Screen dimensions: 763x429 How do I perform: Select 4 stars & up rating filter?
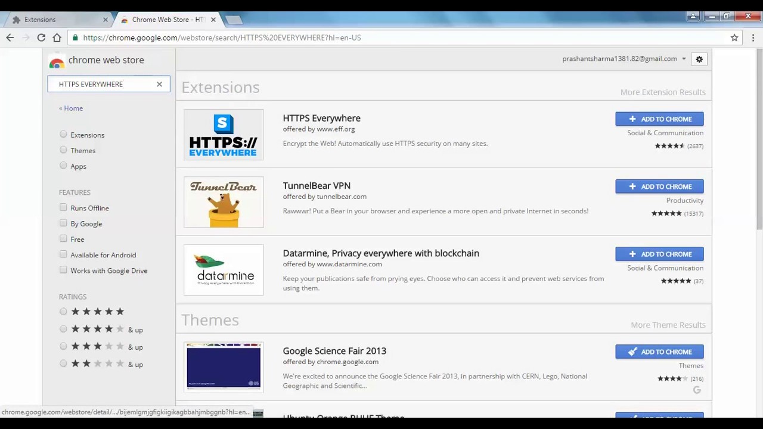(x=63, y=329)
